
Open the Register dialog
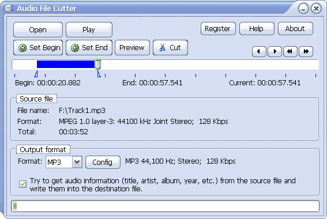tap(218, 29)
